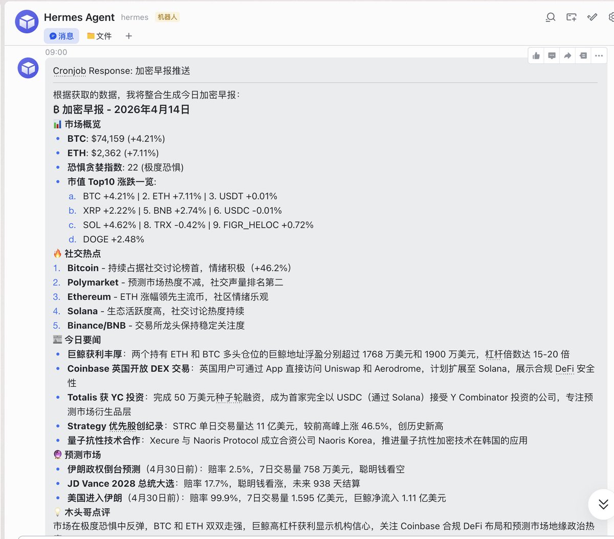Click the add-to-group icon in the header
This screenshot has width=614, height=539.
(x=572, y=17)
